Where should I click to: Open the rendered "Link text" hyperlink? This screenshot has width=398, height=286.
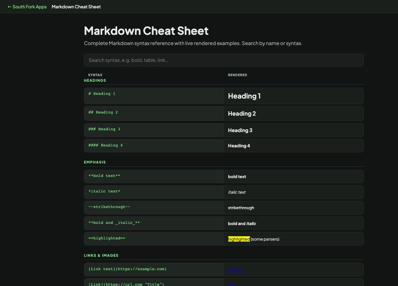point(236,270)
